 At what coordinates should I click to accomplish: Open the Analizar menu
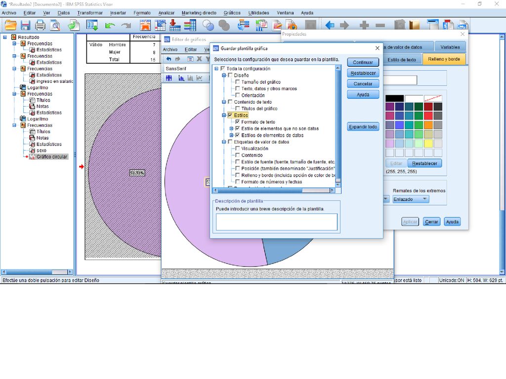pyautogui.click(x=166, y=13)
